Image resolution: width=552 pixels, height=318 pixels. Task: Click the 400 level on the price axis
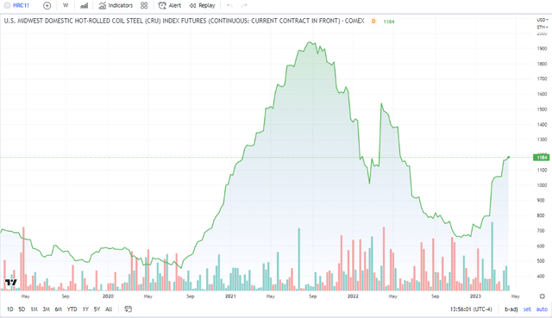pos(541,276)
